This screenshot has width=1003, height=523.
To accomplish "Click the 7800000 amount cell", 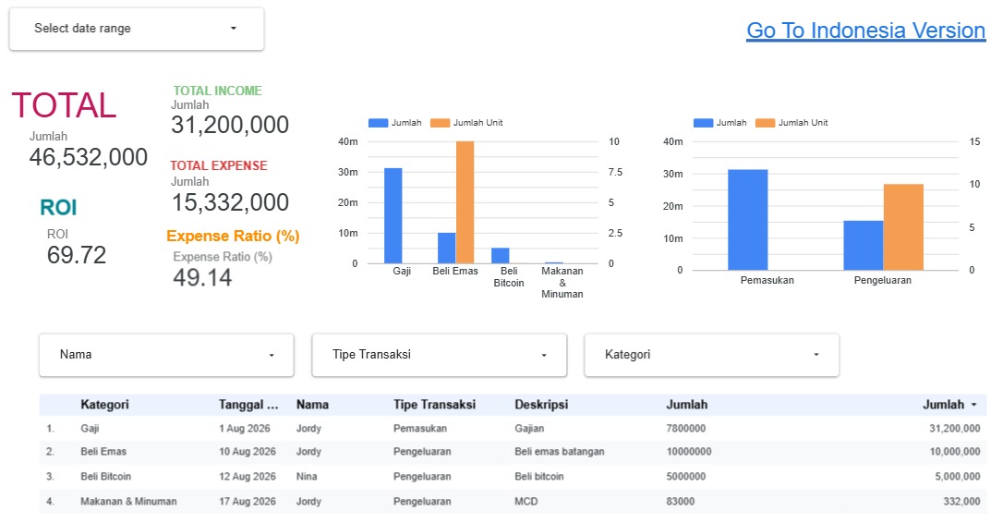I will [x=686, y=428].
